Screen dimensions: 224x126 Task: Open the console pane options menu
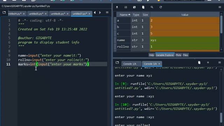pyautogui.click(x=219, y=62)
